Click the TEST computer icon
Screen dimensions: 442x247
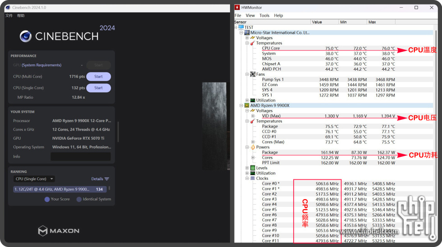pos(241,27)
